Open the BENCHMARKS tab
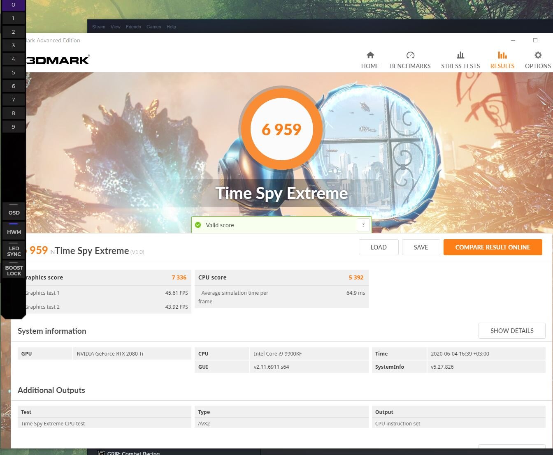 point(410,60)
